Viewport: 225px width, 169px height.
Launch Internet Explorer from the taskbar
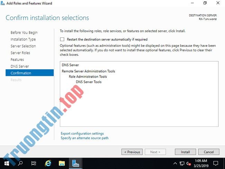[x=48, y=163]
